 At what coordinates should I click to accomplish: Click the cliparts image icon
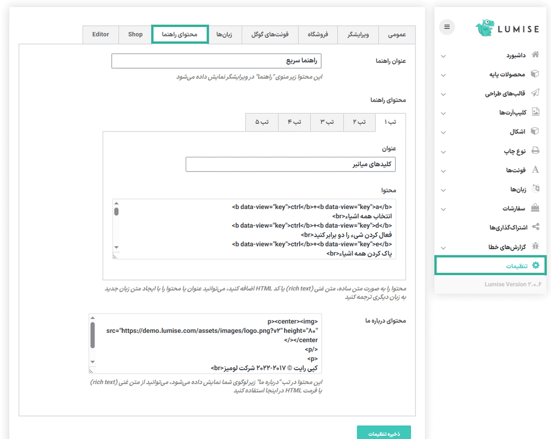click(535, 113)
